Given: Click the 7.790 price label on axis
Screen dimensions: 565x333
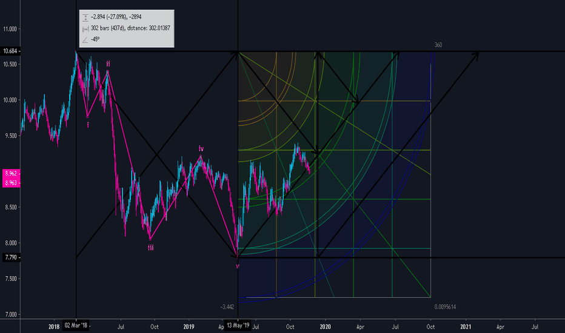Looking at the screenshot, I should tap(11, 257).
